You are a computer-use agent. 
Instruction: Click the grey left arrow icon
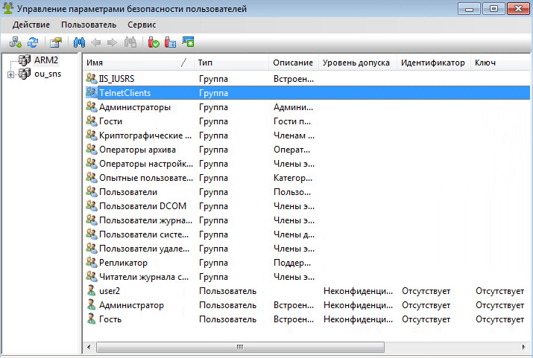point(96,42)
